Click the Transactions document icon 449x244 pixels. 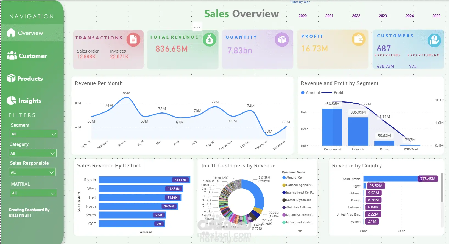coord(133,40)
